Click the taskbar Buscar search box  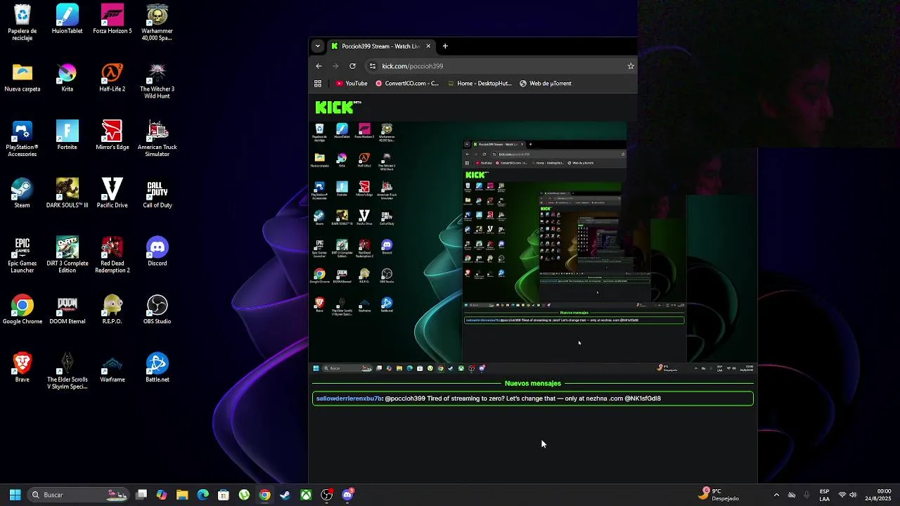coord(79,495)
